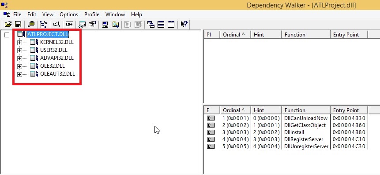Select OLE32.DLL label in tree

[x=53, y=66]
